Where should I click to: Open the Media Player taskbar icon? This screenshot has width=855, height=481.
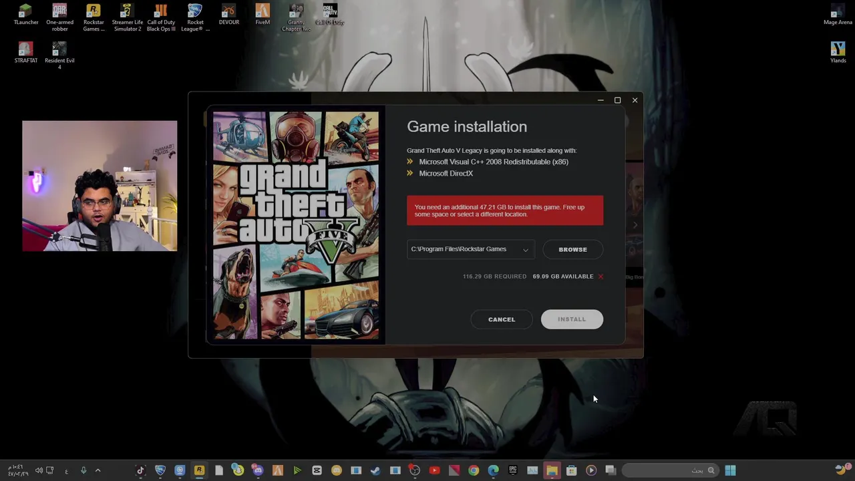click(591, 470)
